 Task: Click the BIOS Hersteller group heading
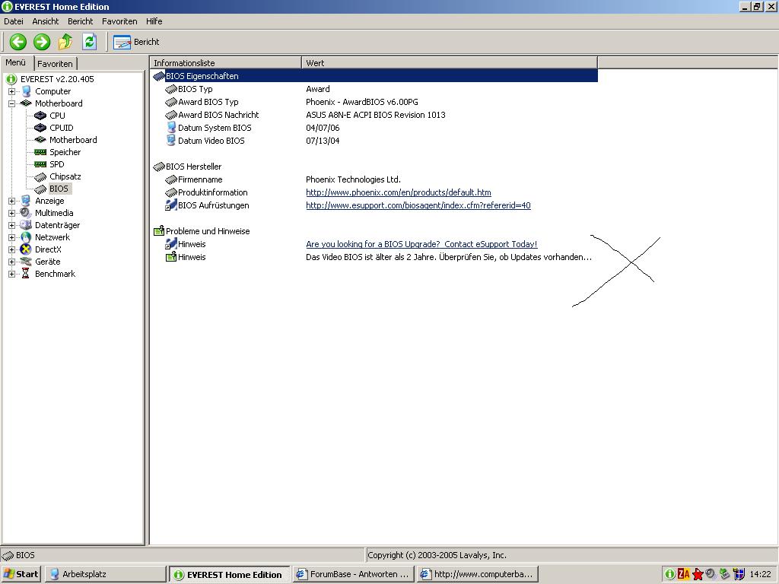[194, 167]
